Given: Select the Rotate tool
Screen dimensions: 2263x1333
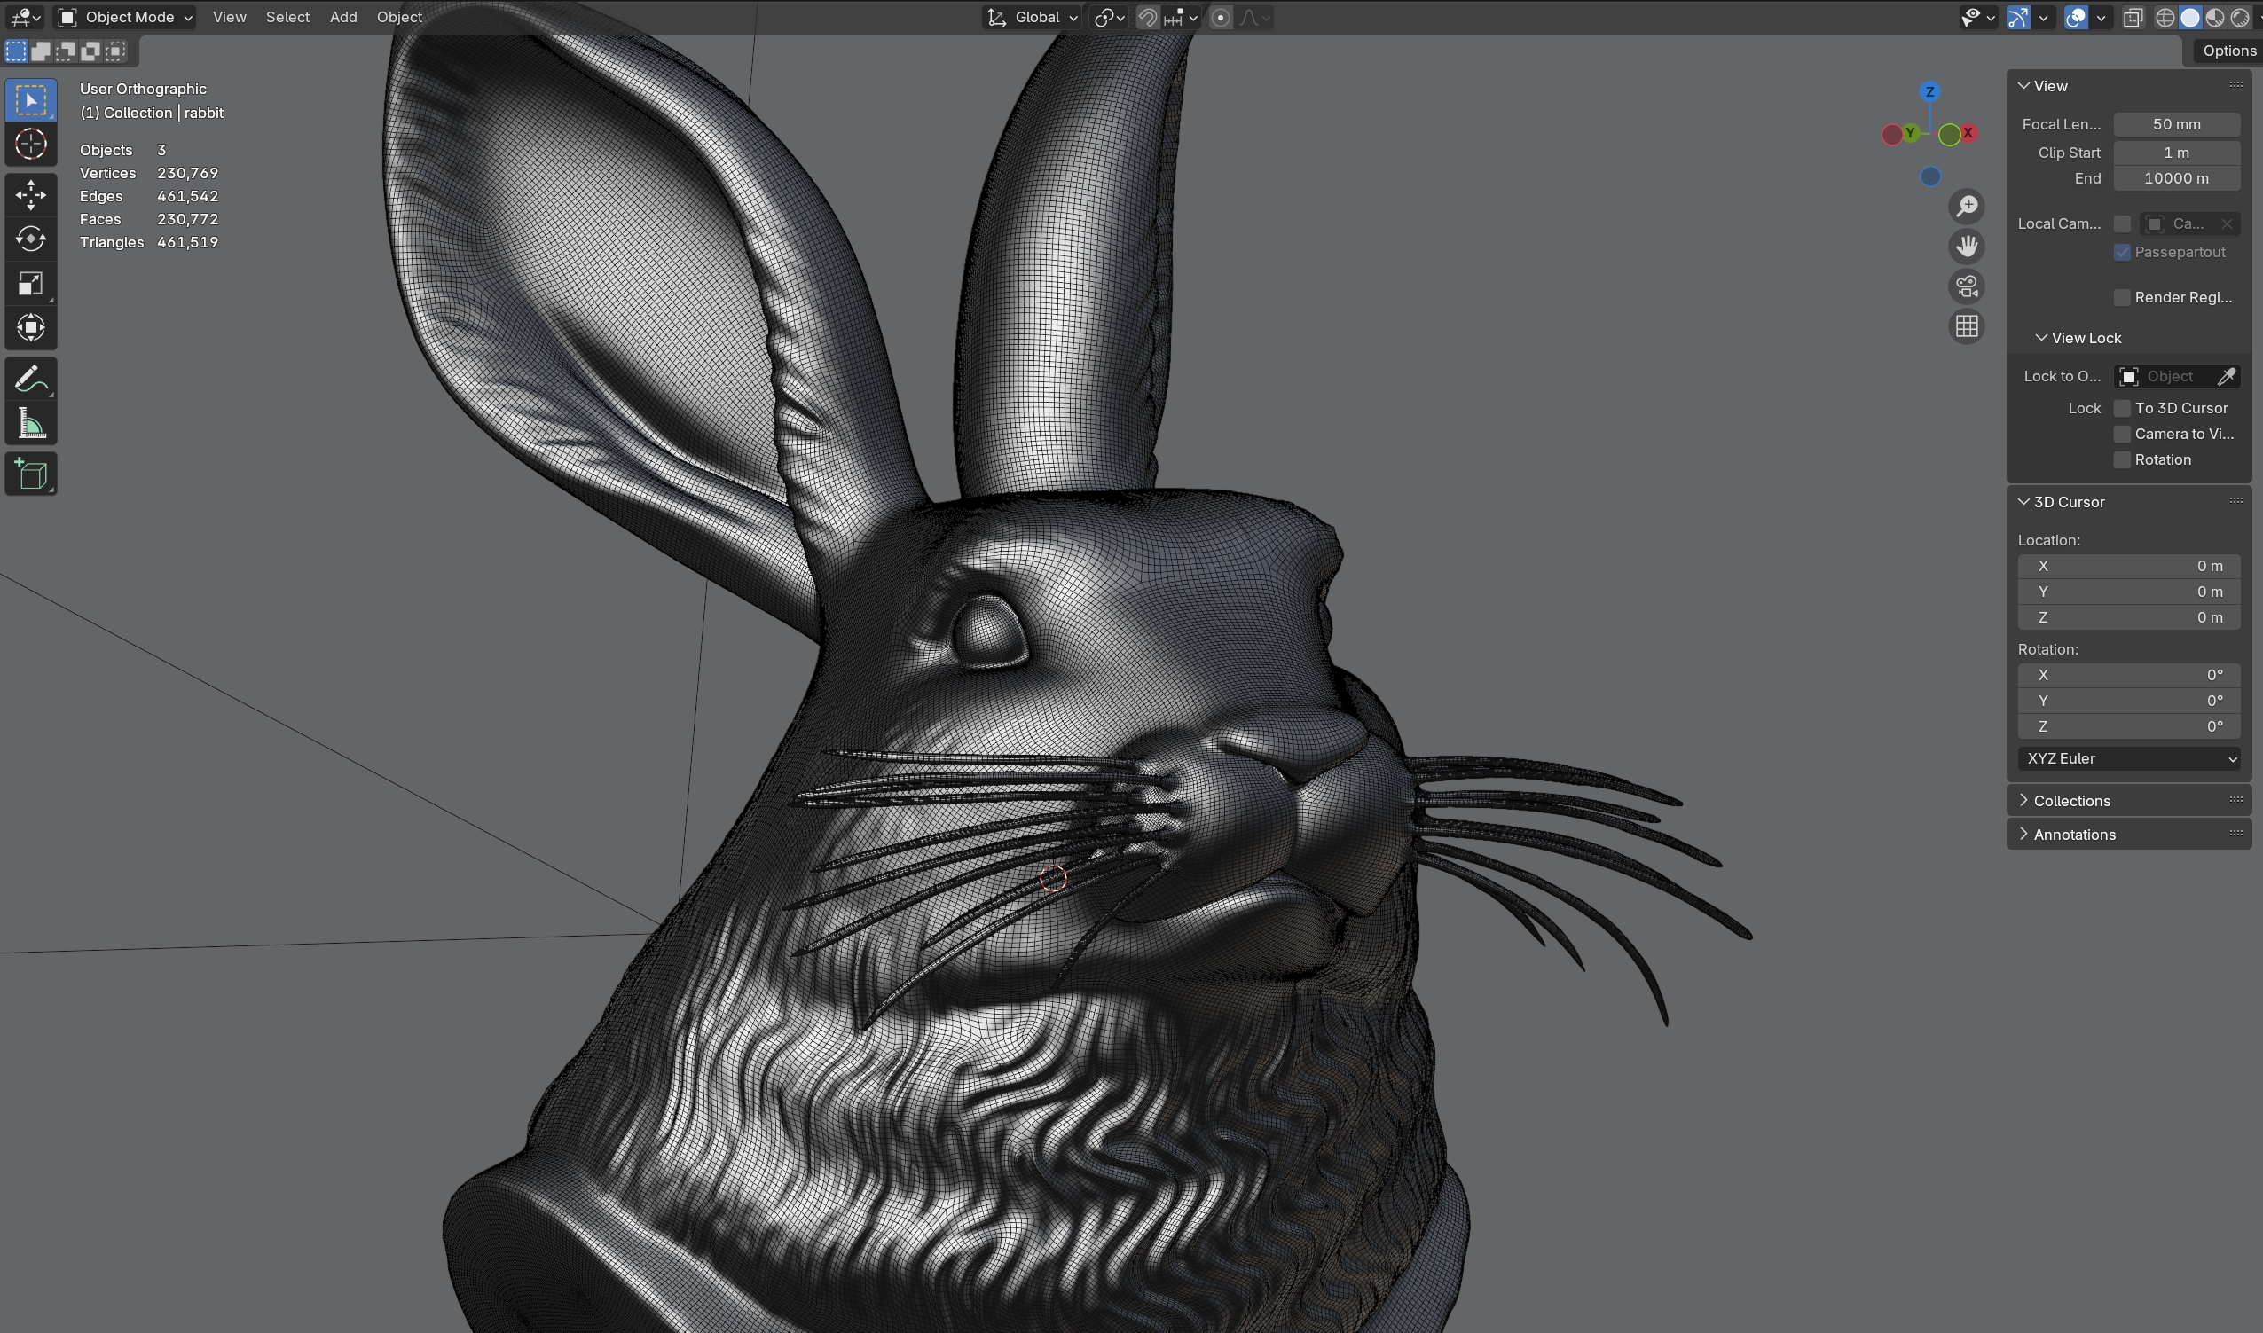Looking at the screenshot, I should (30, 239).
